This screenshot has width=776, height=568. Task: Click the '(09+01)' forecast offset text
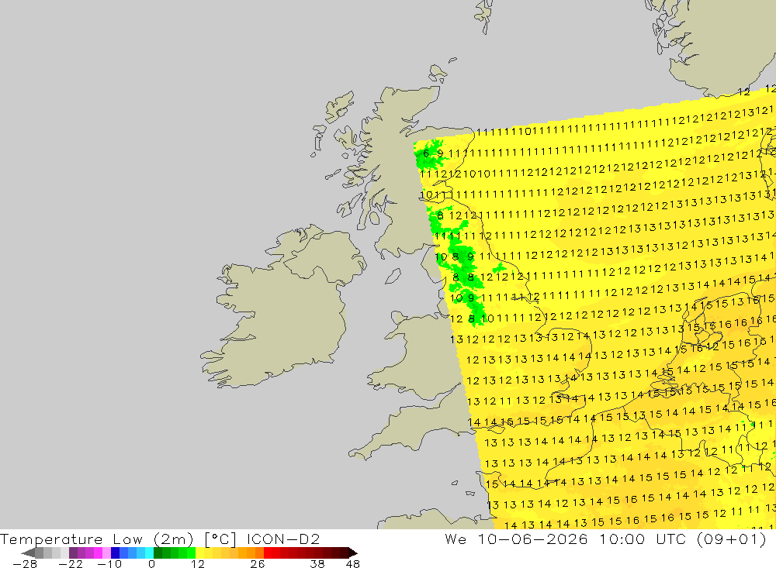[x=732, y=539]
